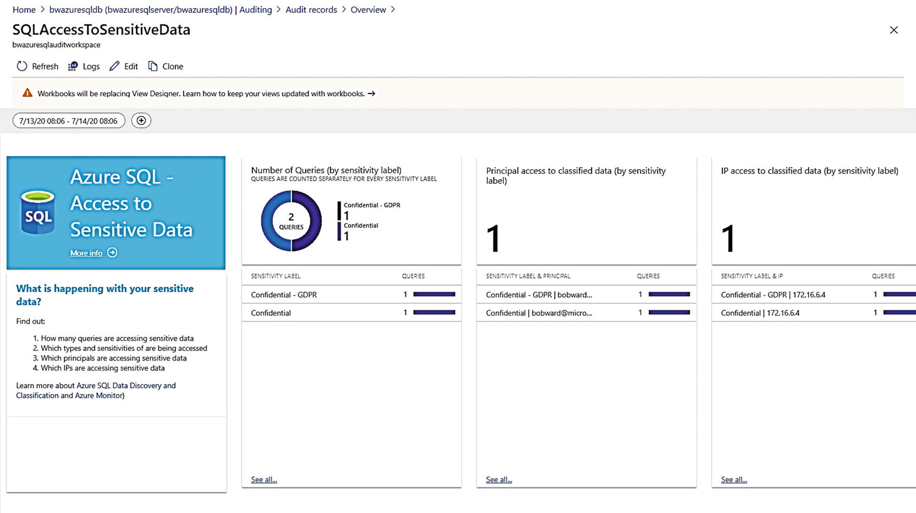This screenshot has width=916, height=513.
Task: Click See all under Number of Queries
Action: tap(264, 479)
